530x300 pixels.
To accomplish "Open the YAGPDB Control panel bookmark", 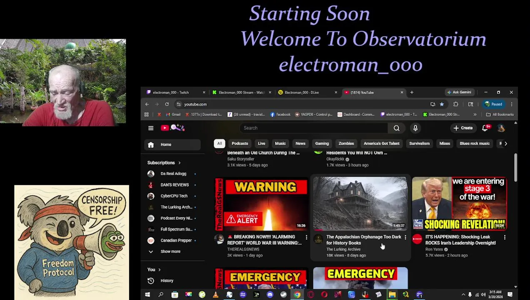I will [x=314, y=115].
